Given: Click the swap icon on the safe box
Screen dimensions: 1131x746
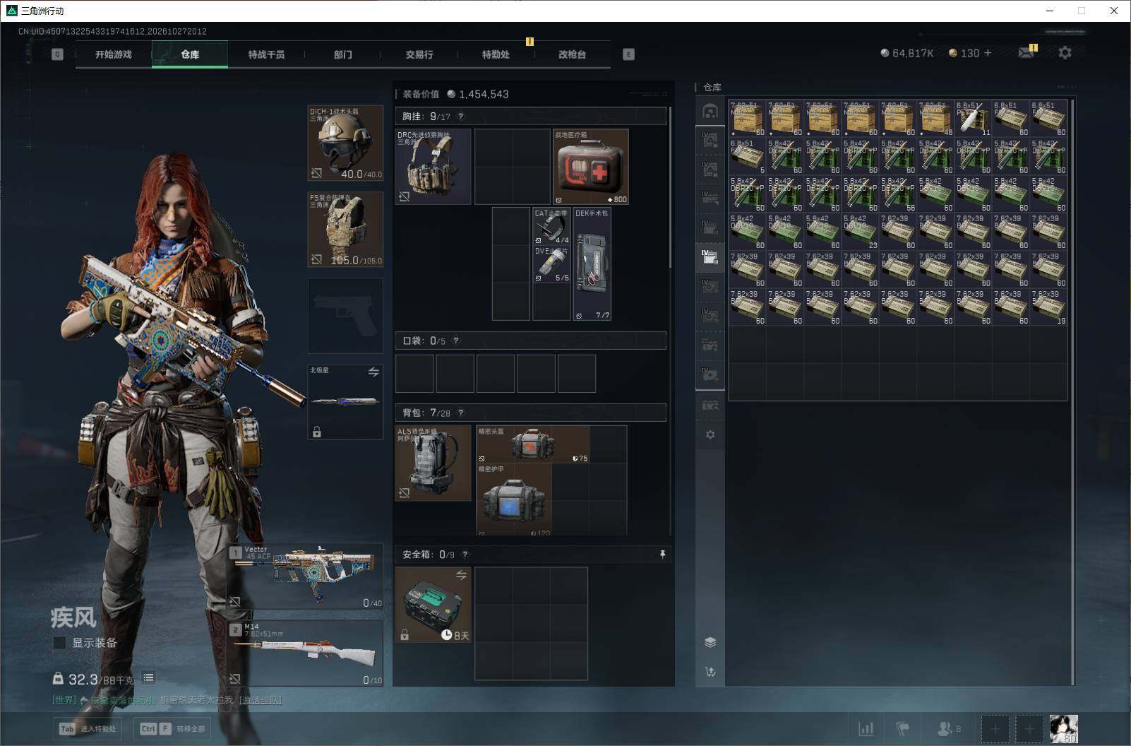Looking at the screenshot, I should pyautogui.click(x=461, y=575).
